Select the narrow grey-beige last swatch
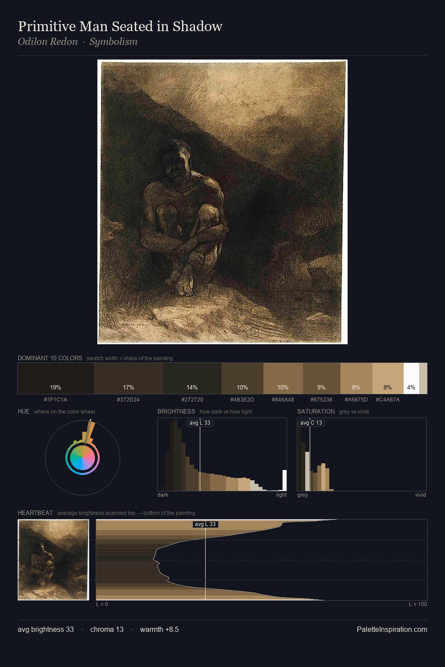The image size is (445, 667). point(423,378)
